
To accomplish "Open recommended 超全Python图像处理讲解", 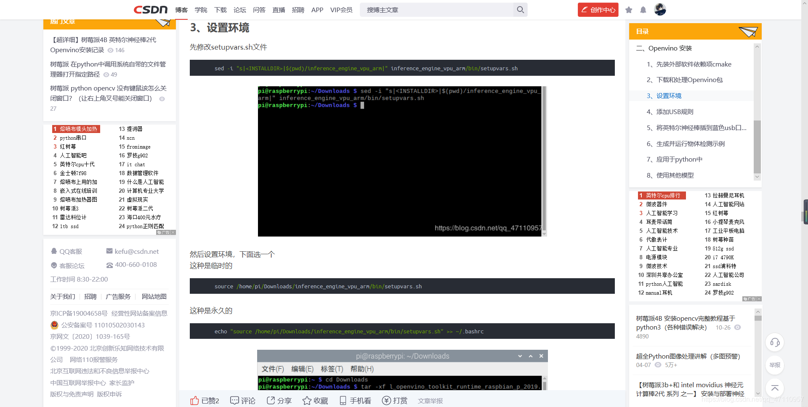I will [x=688, y=356].
